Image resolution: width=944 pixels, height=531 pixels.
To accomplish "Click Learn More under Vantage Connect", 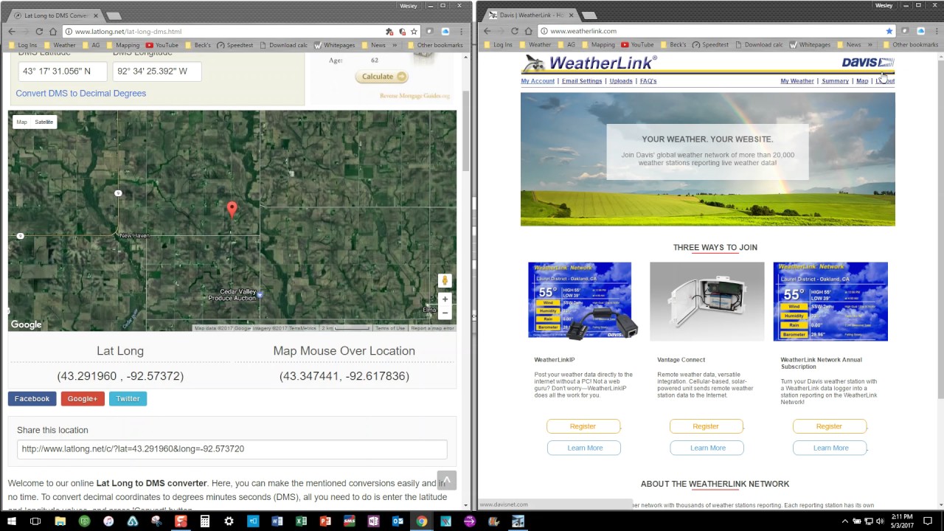I will (x=707, y=448).
